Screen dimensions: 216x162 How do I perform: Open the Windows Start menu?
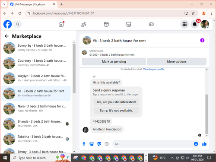(5, 158)
